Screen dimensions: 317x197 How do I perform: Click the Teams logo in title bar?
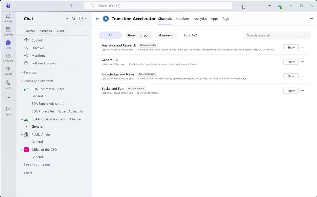(8, 5)
